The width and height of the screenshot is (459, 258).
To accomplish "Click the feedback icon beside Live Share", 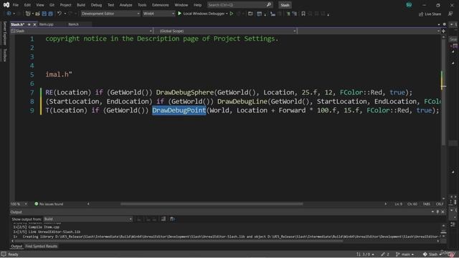I will (x=450, y=14).
